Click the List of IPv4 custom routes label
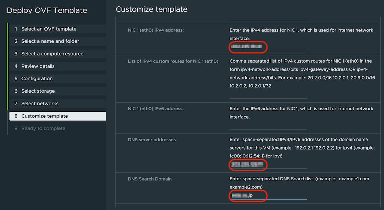The height and width of the screenshot is (210, 384). (x=173, y=61)
